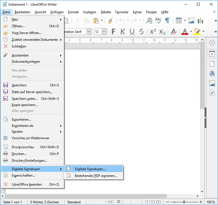Apply red font color
This screenshot has height=205, width=218.
[185, 31]
